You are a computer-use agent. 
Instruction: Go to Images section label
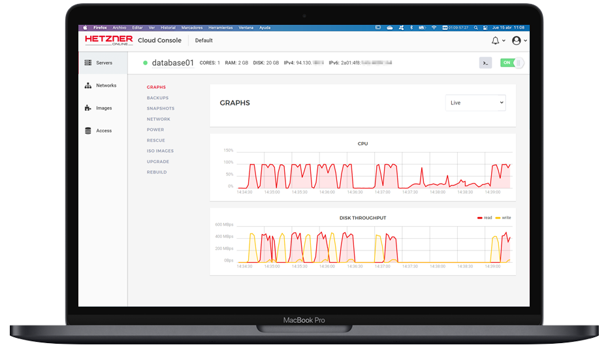104,108
